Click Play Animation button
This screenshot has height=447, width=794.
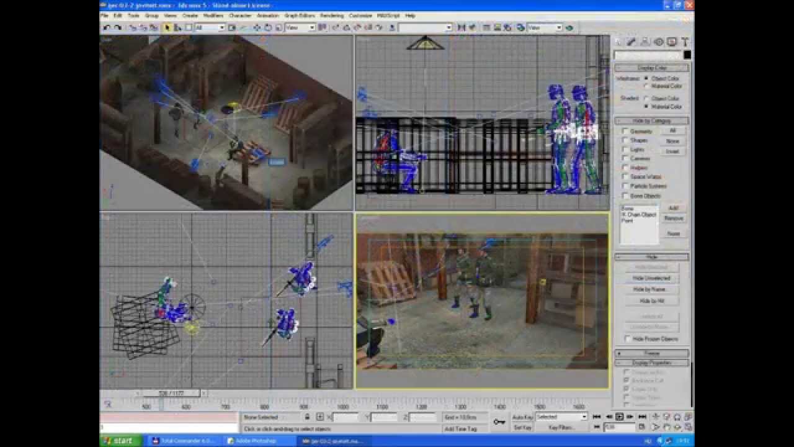tap(619, 417)
